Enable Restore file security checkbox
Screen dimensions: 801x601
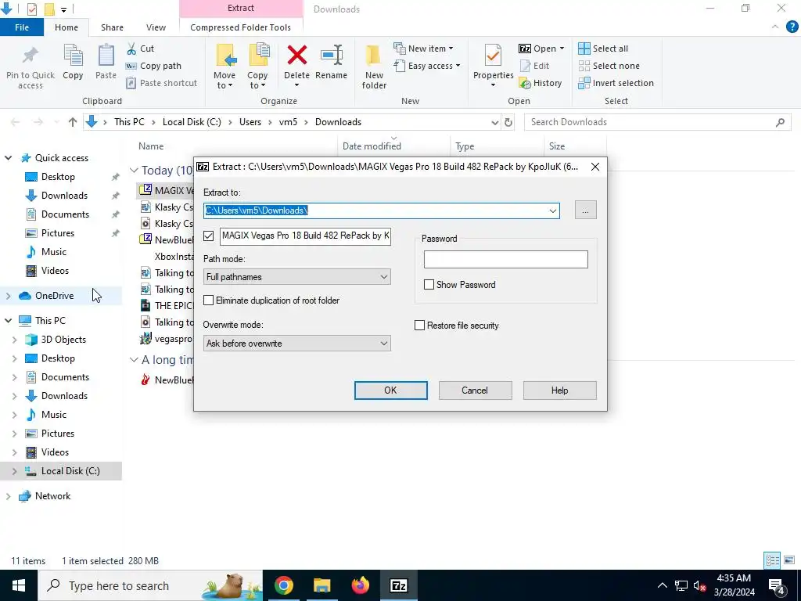point(419,326)
